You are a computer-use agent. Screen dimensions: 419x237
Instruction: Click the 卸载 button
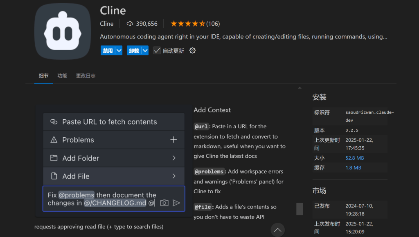pyautogui.click(x=133, y=51)
